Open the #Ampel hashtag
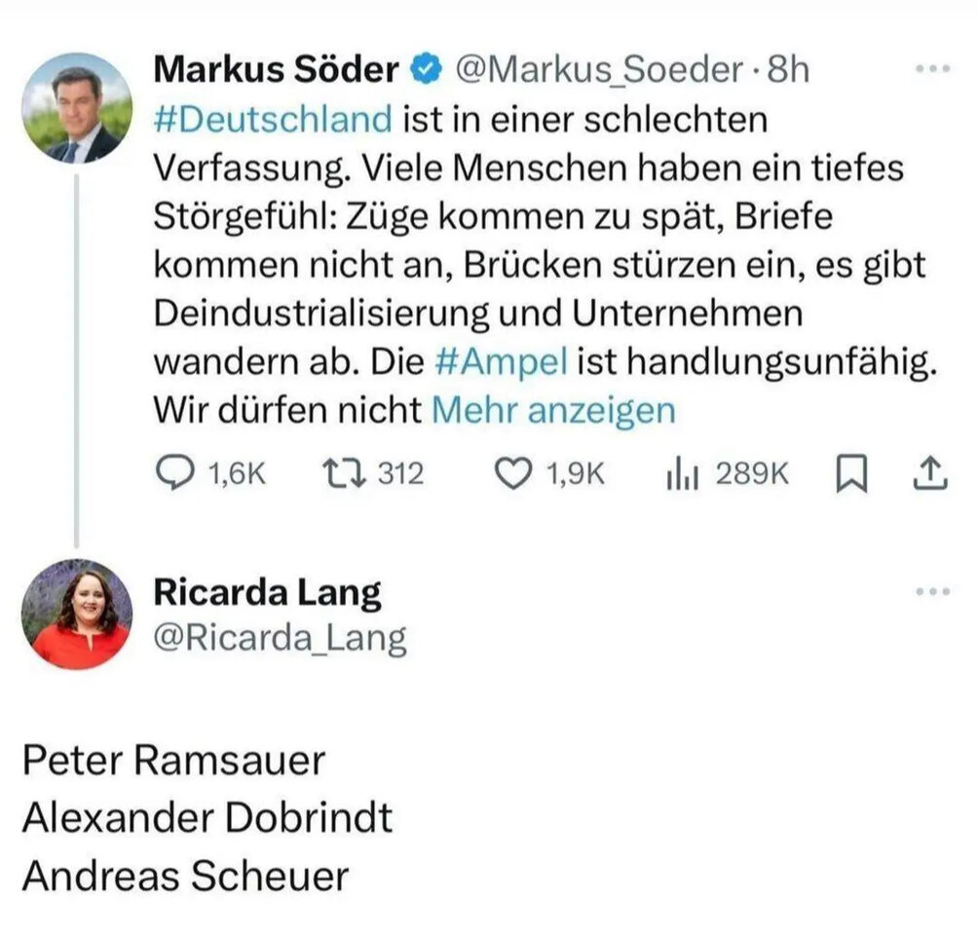 click(501, 361)
